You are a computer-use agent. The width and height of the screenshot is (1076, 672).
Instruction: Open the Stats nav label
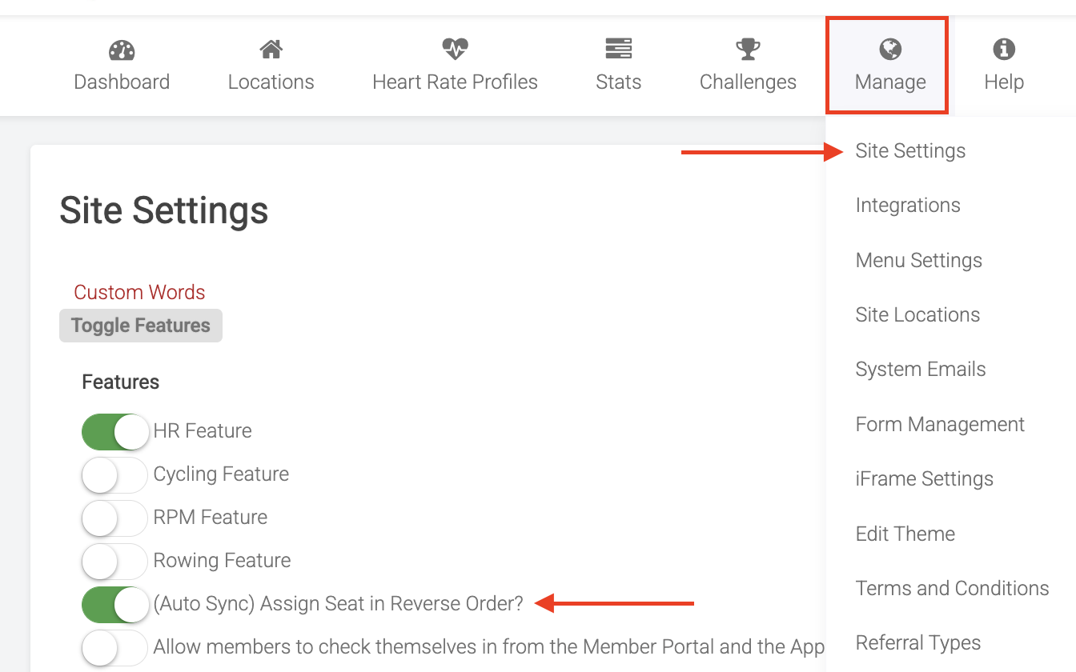(x=618, y=82)
